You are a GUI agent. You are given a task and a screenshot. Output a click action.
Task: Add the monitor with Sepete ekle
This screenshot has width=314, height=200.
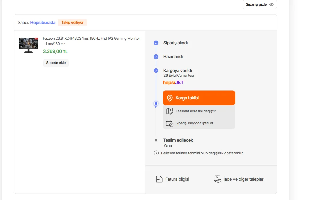click(56, 63)
